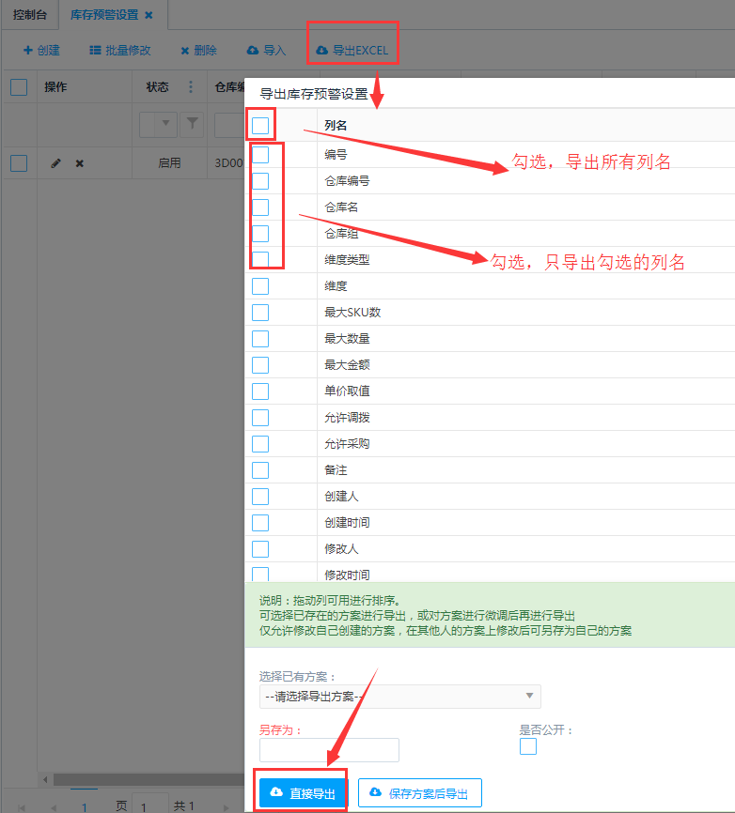
Task: Click the filter funnel icon under 状态
Action: [191, 123]
